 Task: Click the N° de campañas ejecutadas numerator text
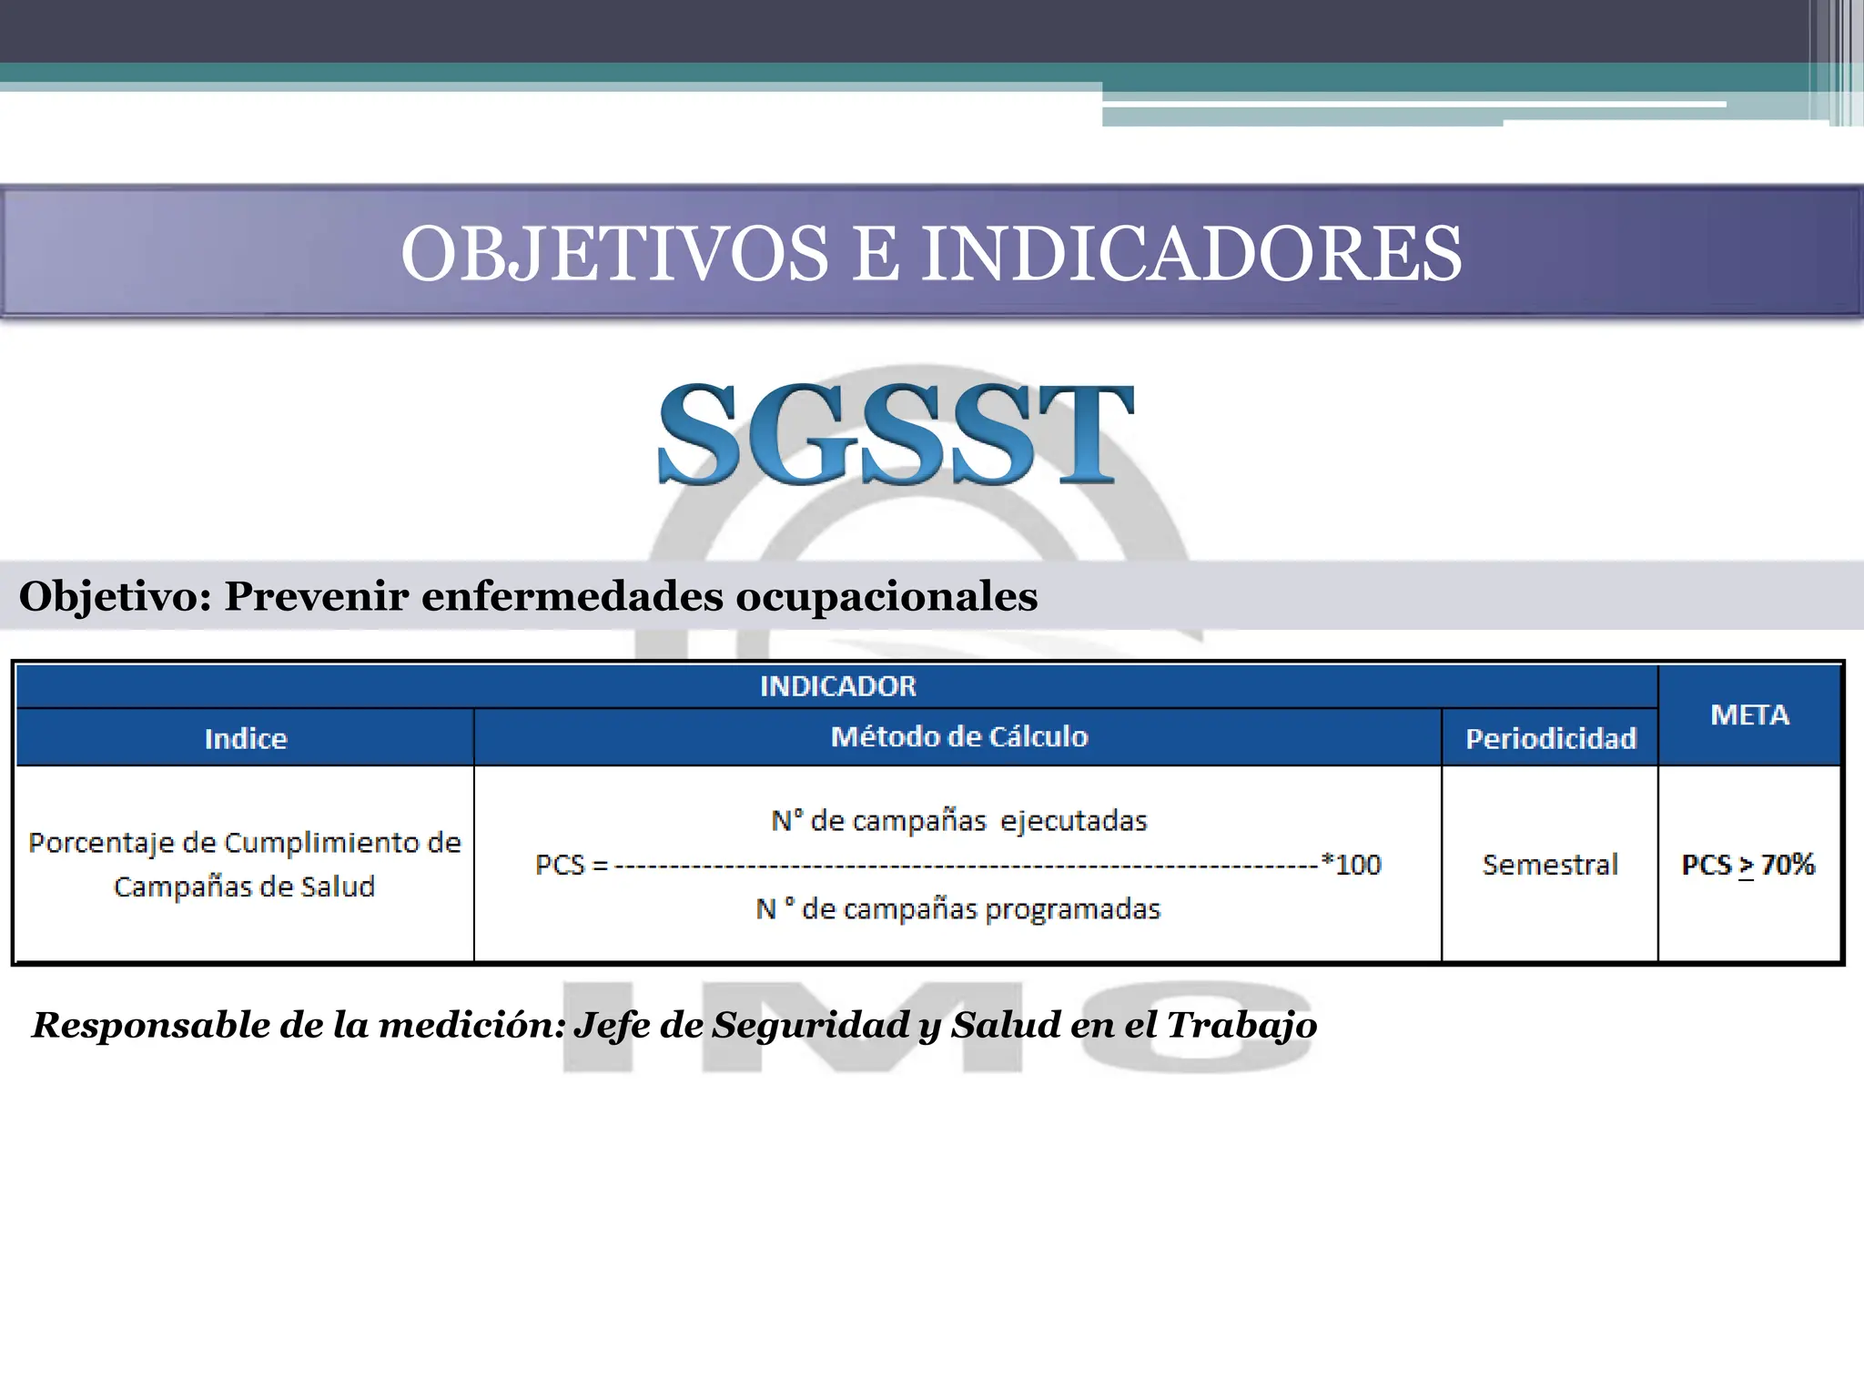(958, 821)
